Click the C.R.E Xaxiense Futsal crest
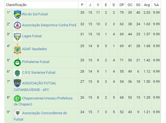This screenshot has height=123, width=166. click(17, 73)
